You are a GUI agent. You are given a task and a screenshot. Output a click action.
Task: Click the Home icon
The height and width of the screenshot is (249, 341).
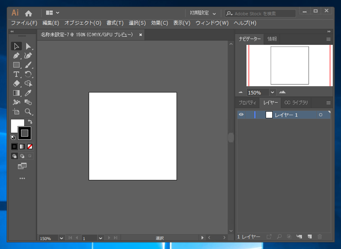[28, 13]
